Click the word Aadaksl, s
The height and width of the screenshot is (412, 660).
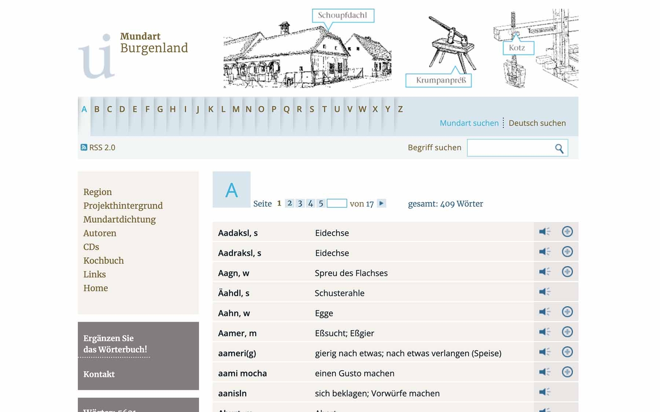238,233
